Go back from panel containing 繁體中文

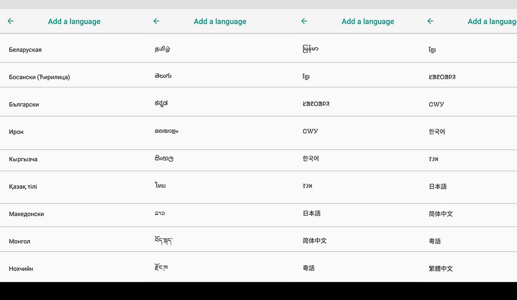430,21
